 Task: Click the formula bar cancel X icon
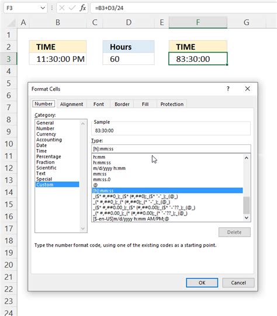(x=62, y=8)
